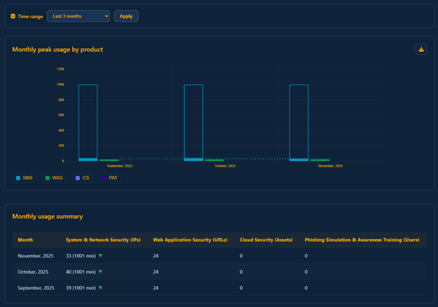Open the Last 3 months dropdown
This screenshot has height=307, width=438.
coord(78,16)
